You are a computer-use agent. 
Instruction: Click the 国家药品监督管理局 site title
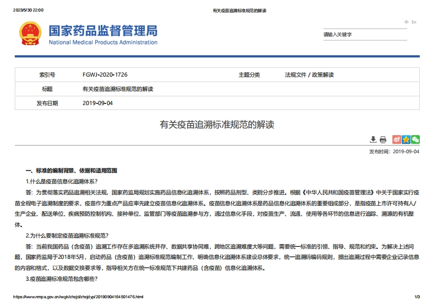[x=103, y=30]
